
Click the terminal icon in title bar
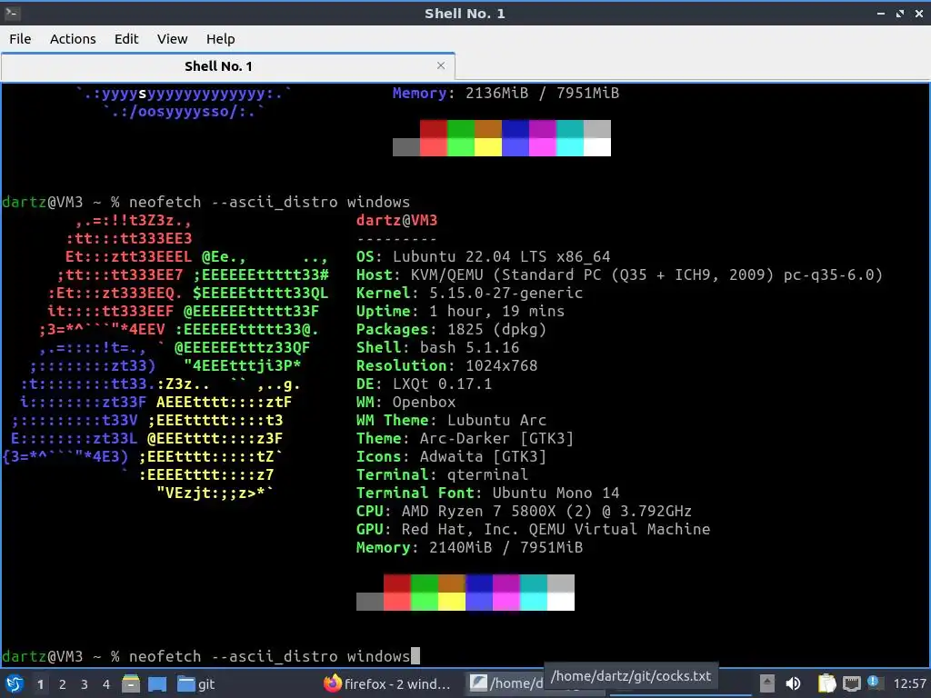click(x=12, y=13)
